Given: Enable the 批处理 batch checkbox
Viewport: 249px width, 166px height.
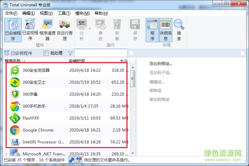Looking at the screenshot, I should pos(46,53).
